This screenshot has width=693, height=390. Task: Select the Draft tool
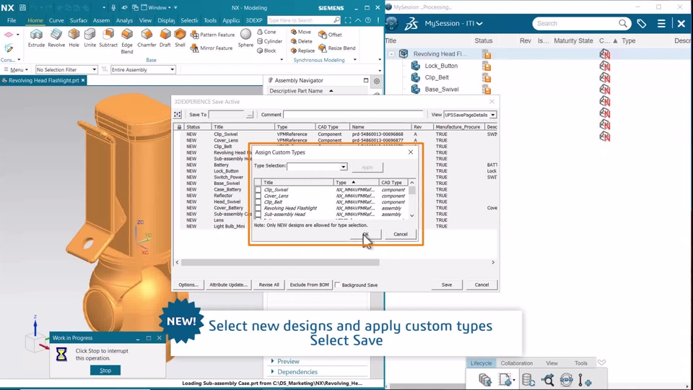pyautogui.click(x=165, y=38)
